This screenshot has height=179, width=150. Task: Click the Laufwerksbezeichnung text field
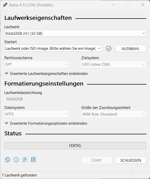75,99
